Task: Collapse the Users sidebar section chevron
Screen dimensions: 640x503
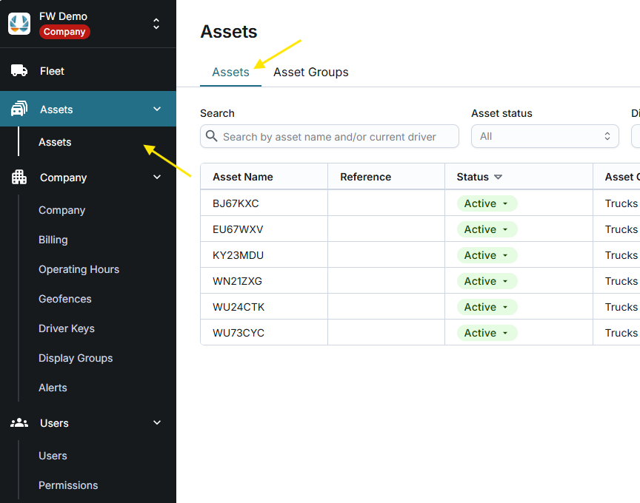Action: coord(156,423)
